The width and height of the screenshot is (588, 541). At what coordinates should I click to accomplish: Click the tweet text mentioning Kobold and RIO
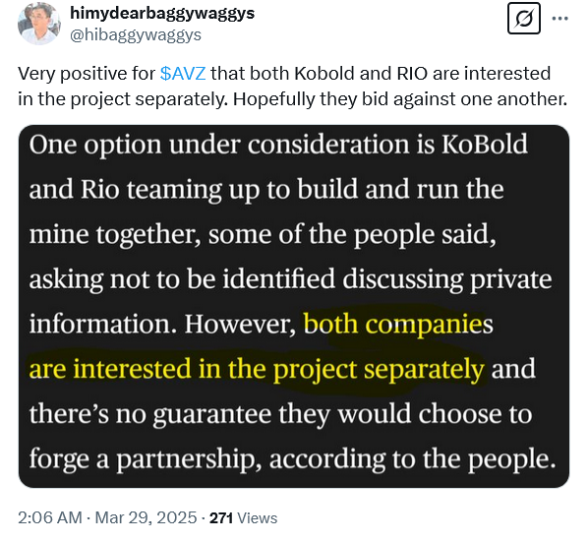click(x=292, y=86)
